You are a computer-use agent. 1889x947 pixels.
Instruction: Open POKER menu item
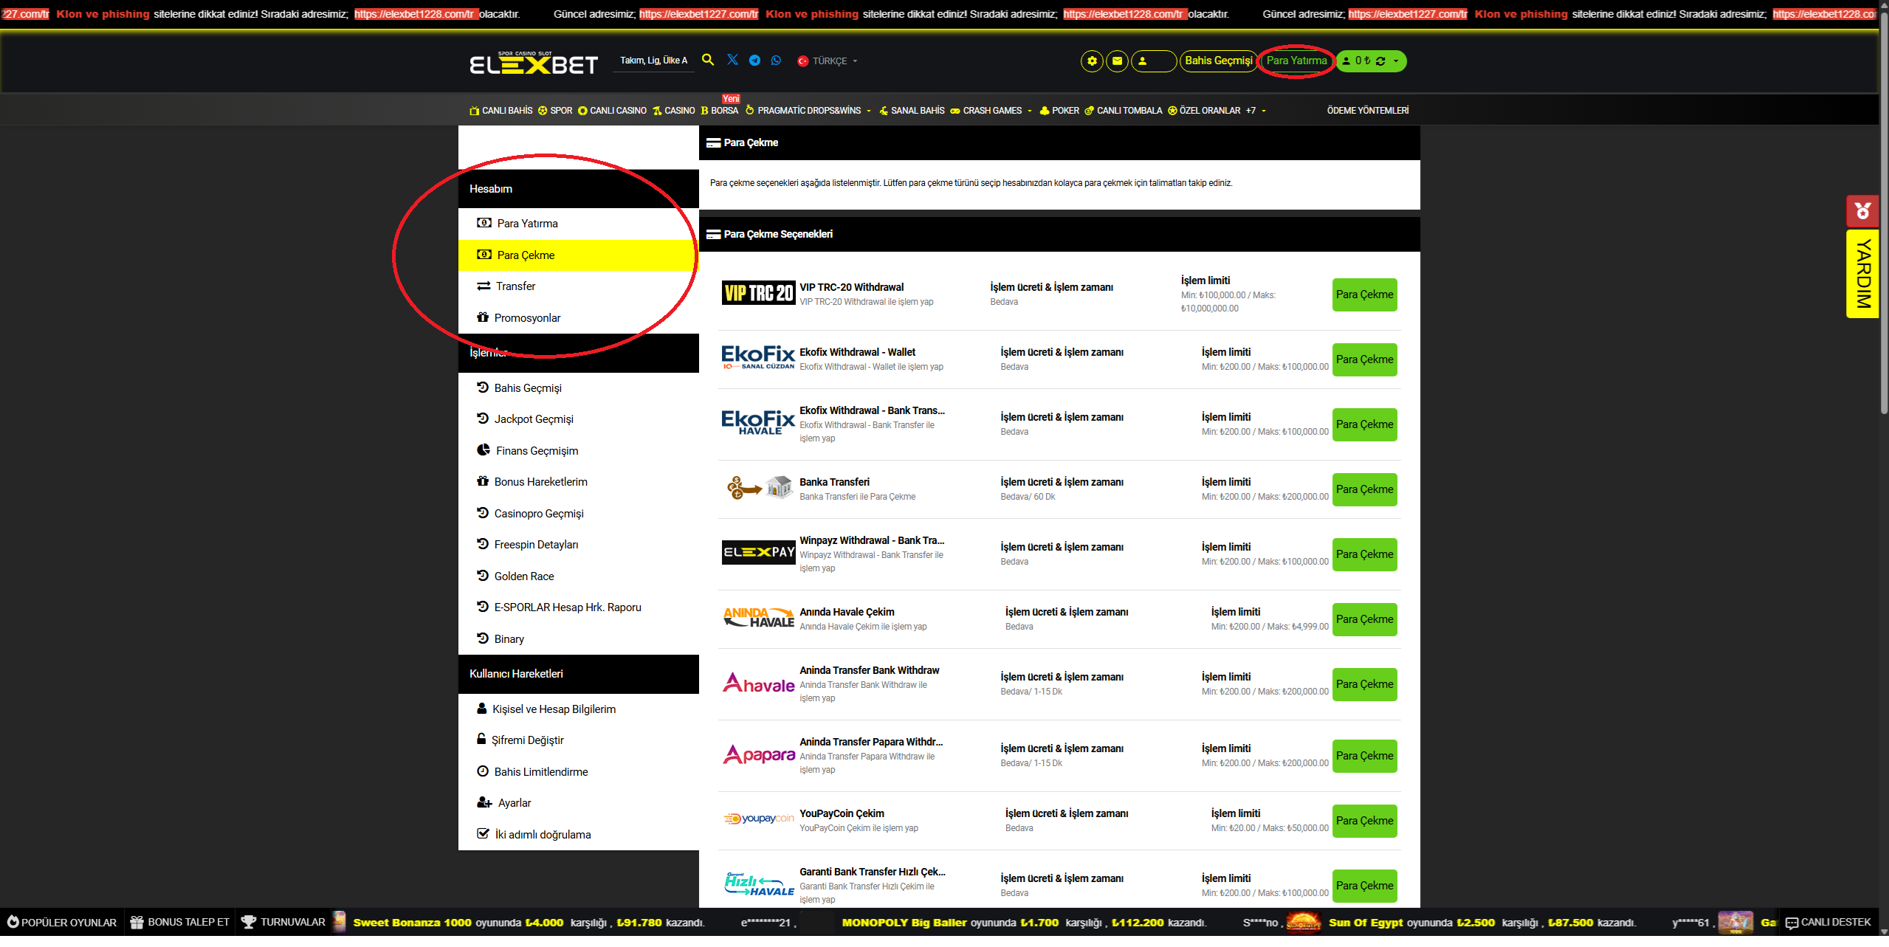point(1059,111)
